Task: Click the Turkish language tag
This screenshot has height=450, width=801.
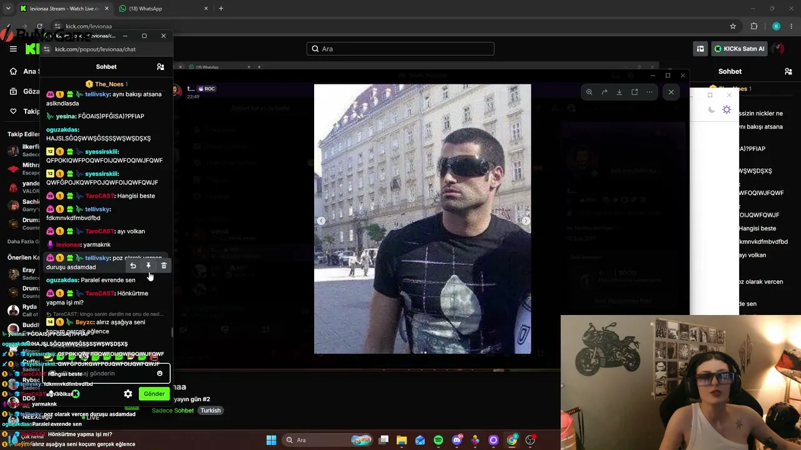Action: (x=210, y=411)
